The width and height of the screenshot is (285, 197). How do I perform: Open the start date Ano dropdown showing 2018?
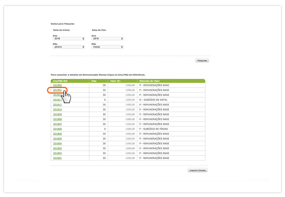point(69,38)
